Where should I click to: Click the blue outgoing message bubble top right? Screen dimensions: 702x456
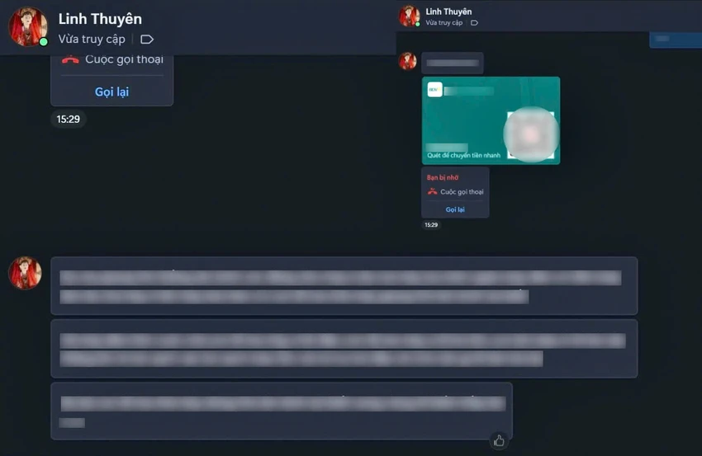(676, 40)
